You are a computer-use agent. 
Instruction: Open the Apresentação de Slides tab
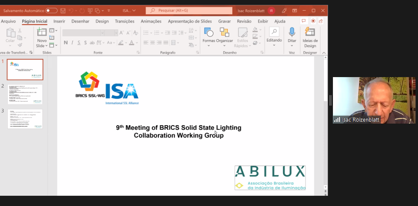pos(190,21)
